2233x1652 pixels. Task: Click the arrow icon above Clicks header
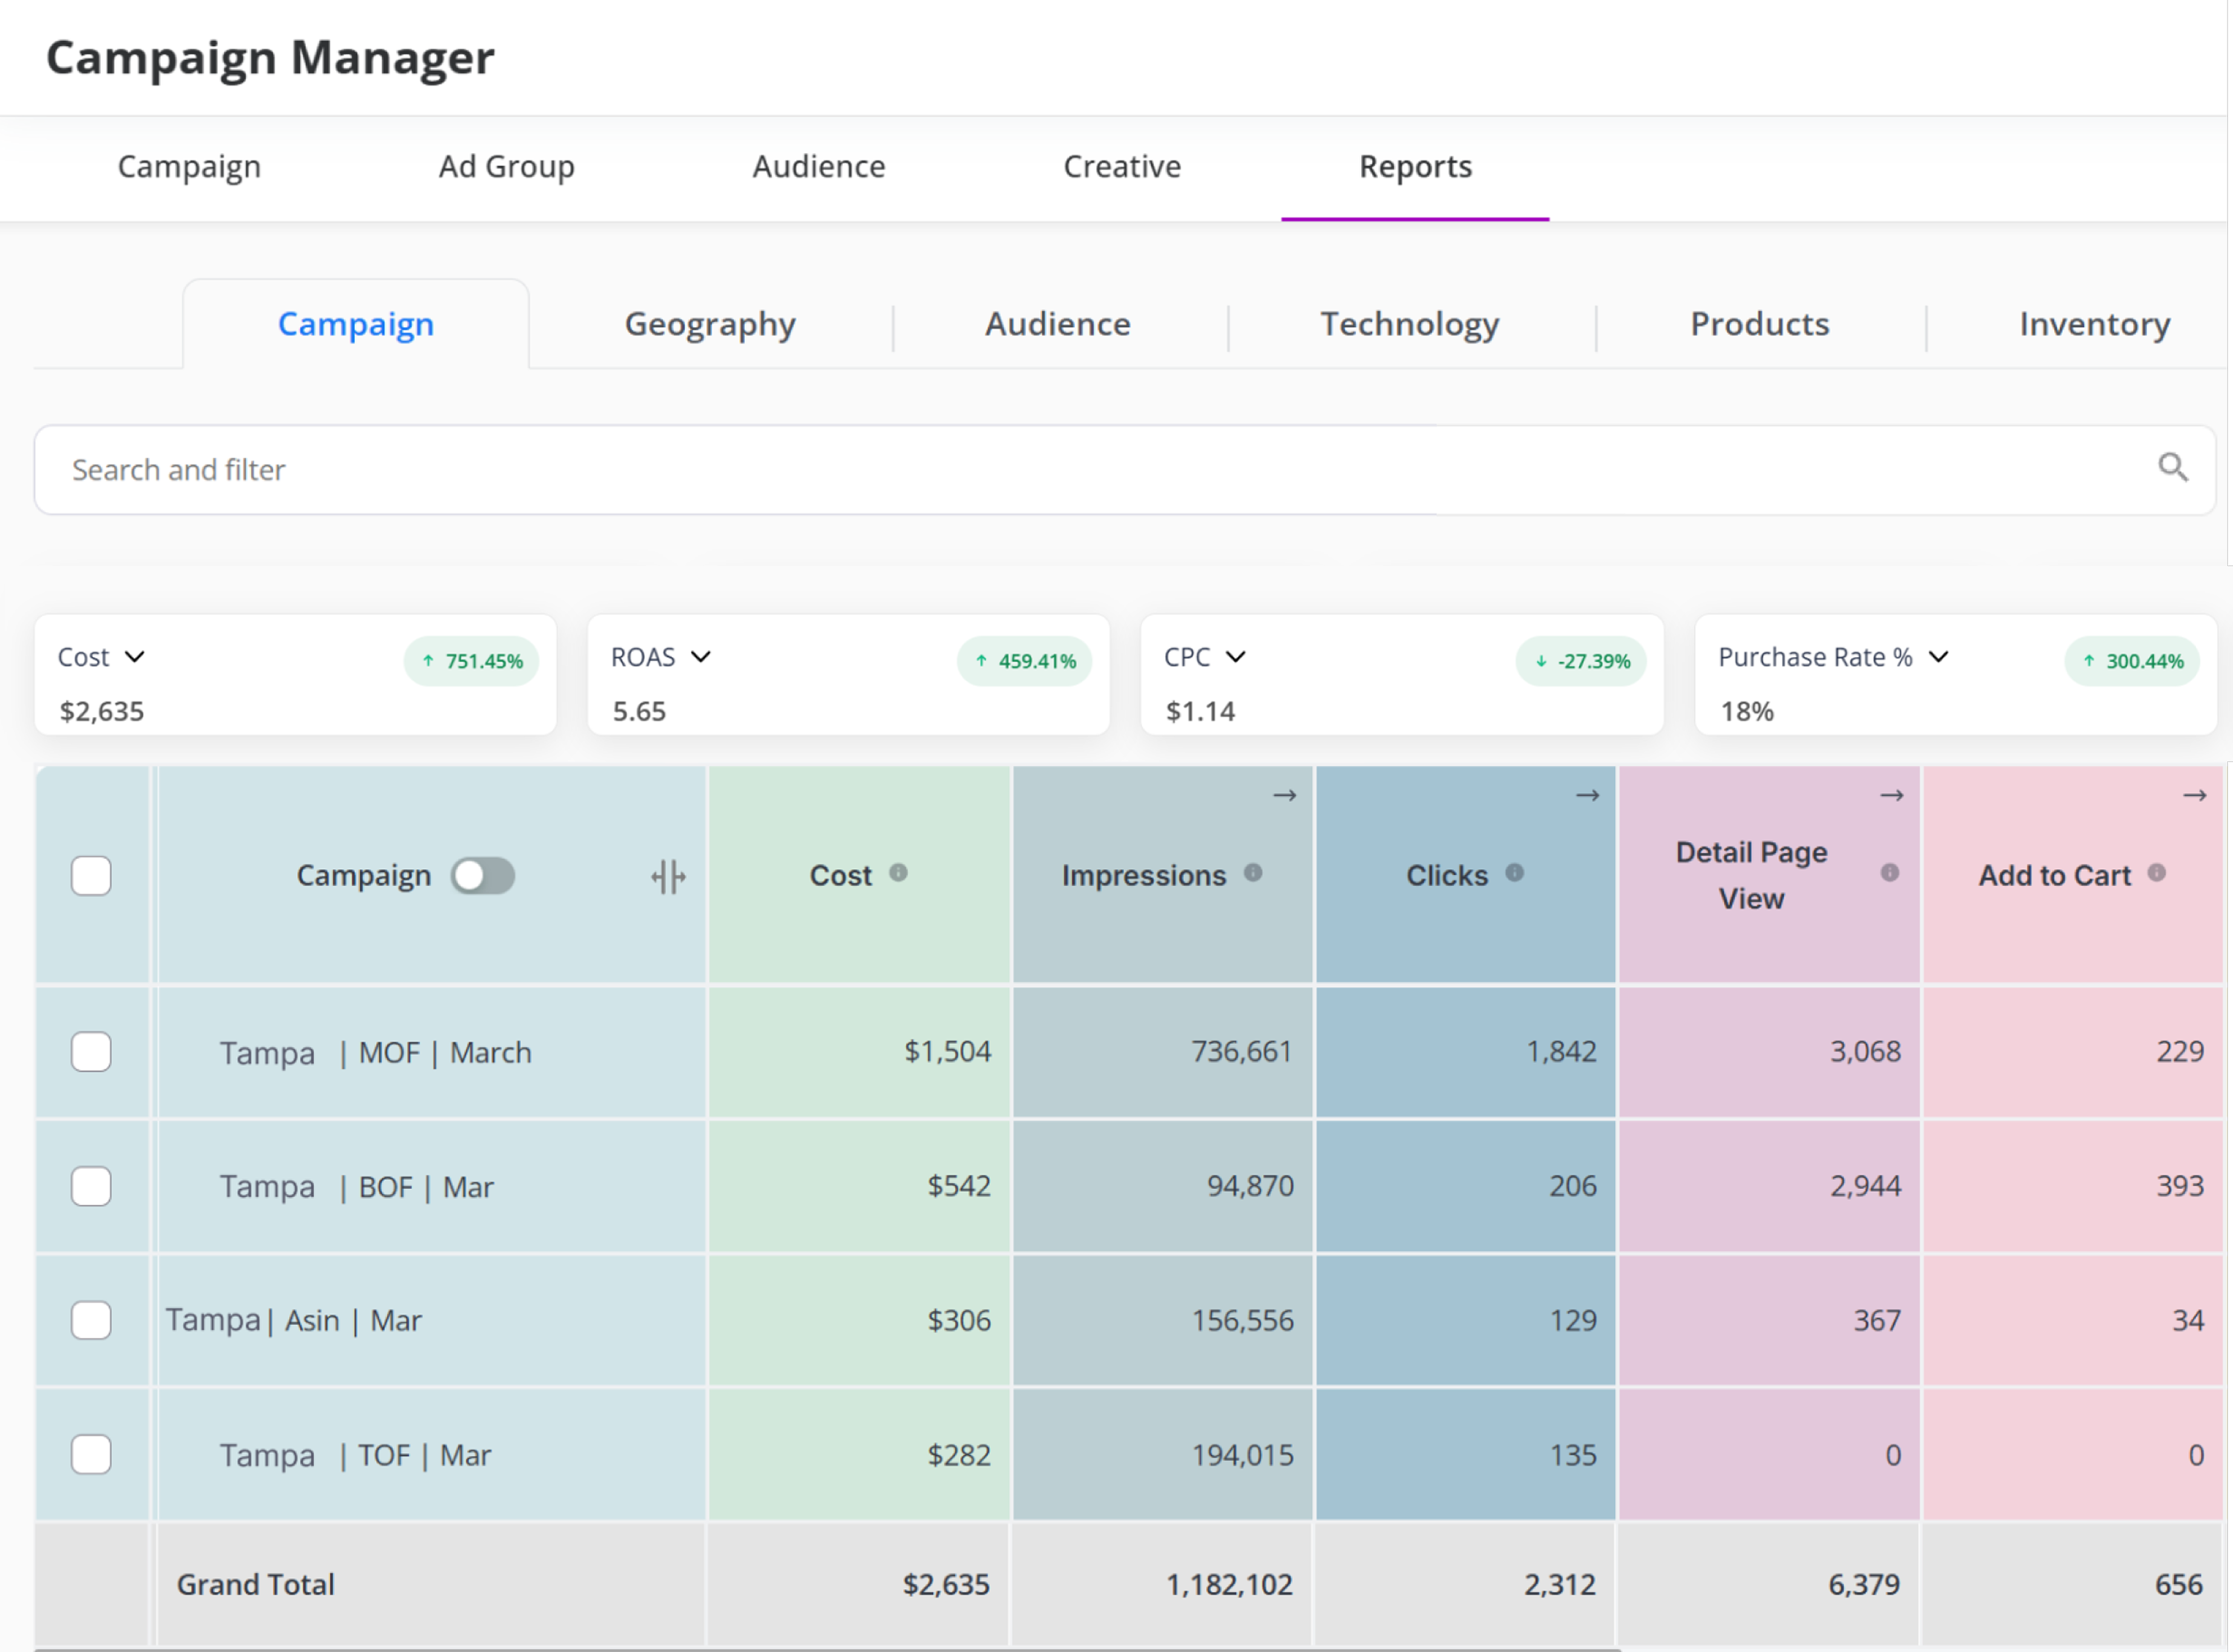click(1588, 796)
